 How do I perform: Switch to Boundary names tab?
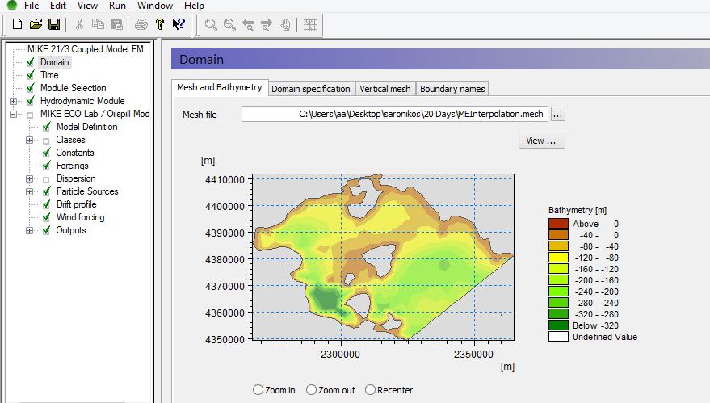pos(452,89)
